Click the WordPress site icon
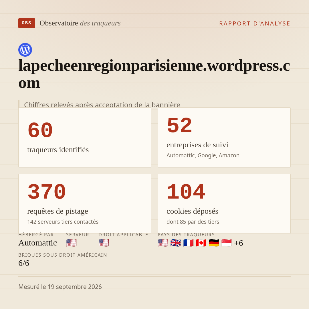The height and width of the screenshot is (309, 309). (25, 50)
